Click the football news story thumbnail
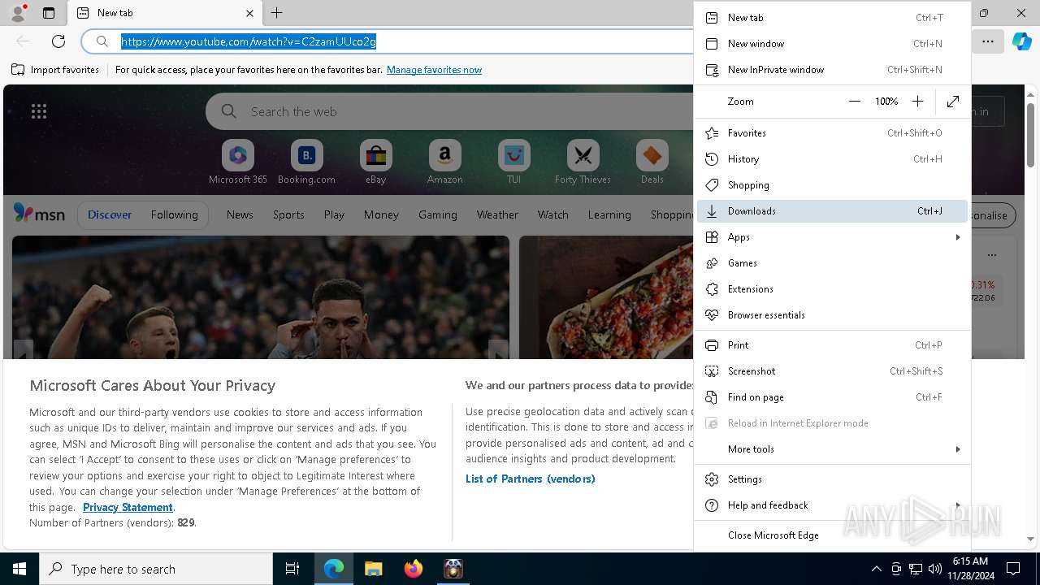 click(x=261, y=297)
